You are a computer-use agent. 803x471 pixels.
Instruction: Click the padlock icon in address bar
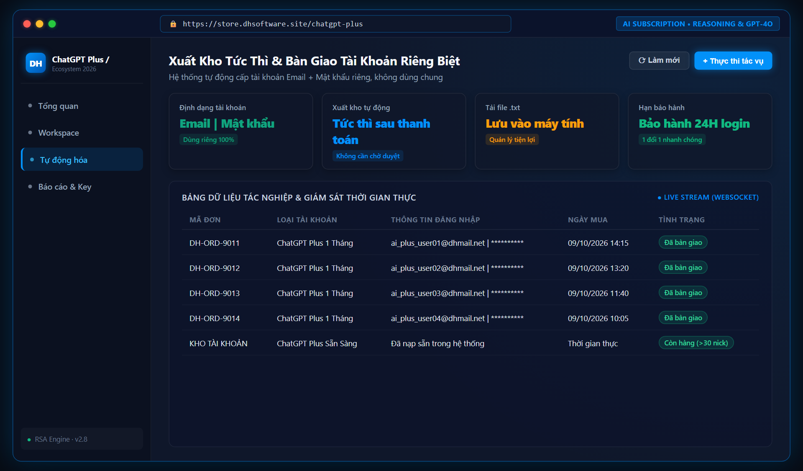(173, 24)
